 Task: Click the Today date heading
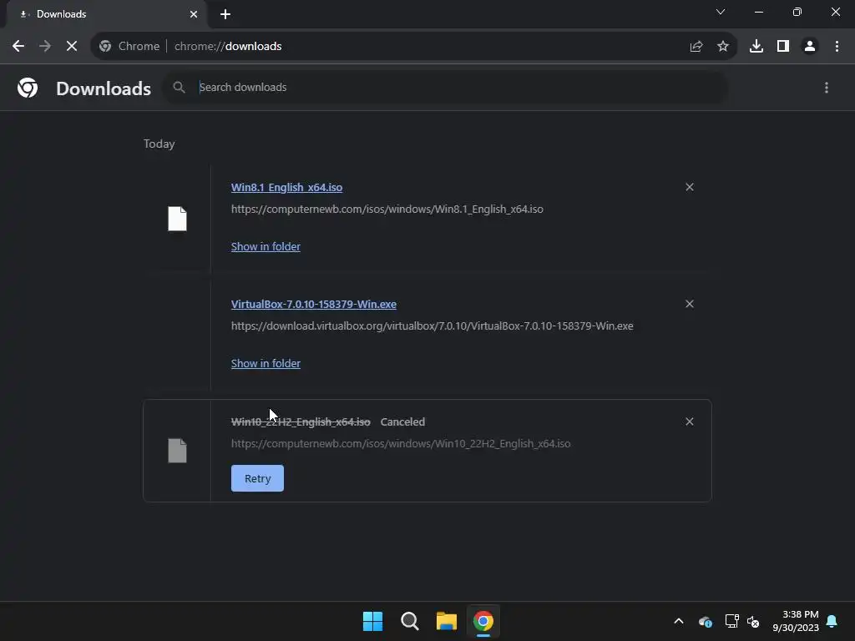159,144
